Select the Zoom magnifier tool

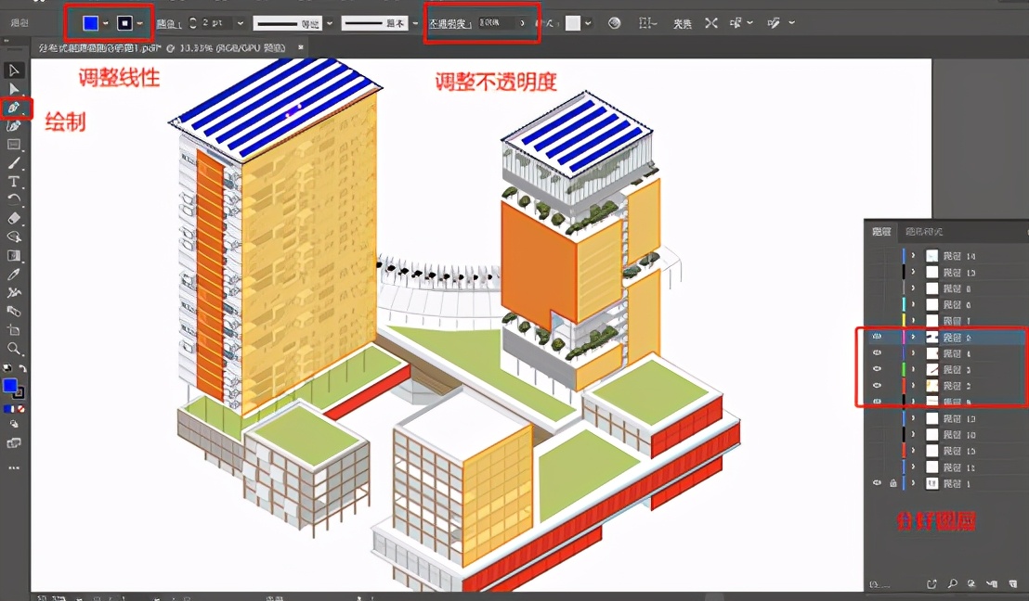pos(14,349)
